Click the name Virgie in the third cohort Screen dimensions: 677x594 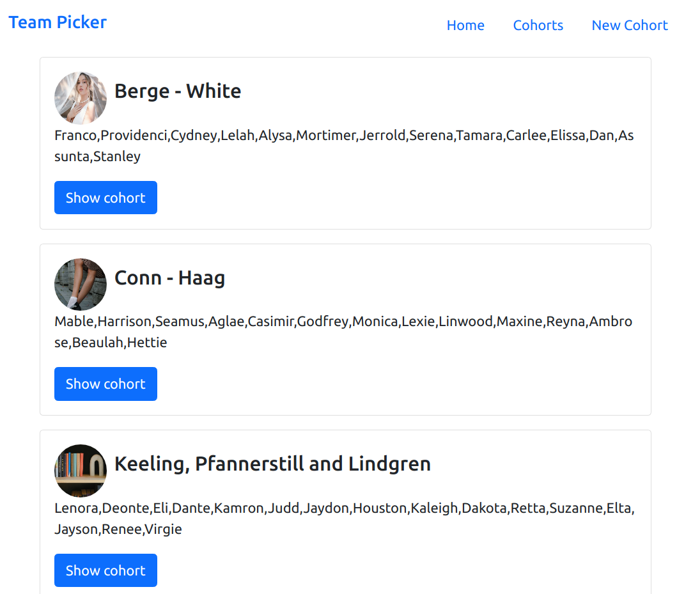164,529
